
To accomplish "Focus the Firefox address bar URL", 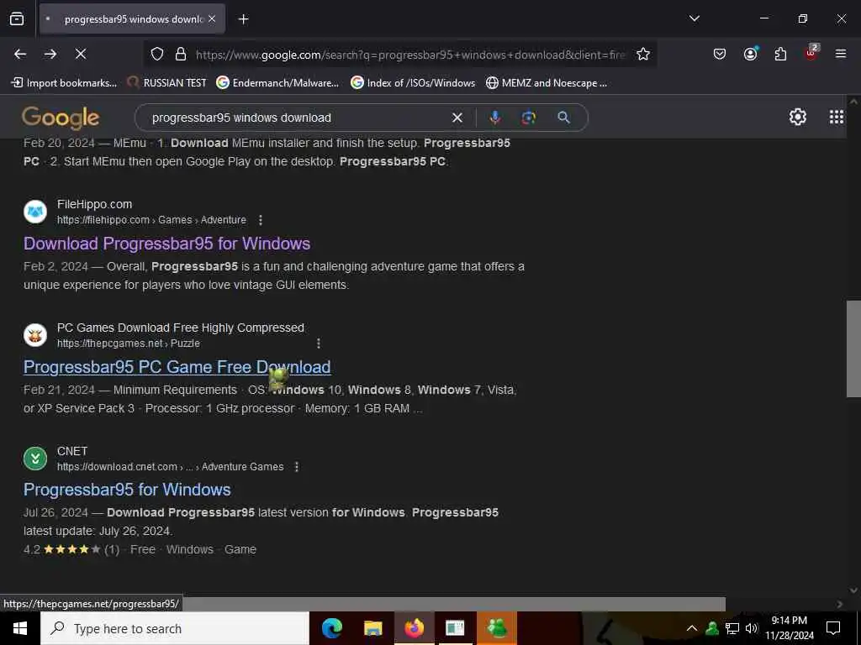I will (410, 55).
